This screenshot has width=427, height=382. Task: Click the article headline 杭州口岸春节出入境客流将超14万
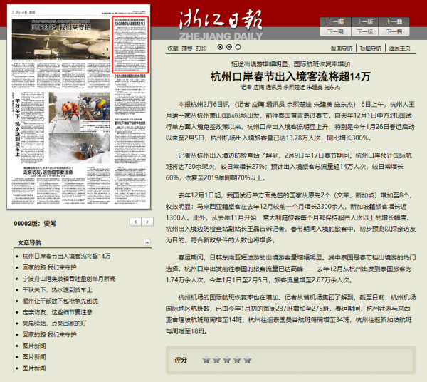[x=290, y=77]
